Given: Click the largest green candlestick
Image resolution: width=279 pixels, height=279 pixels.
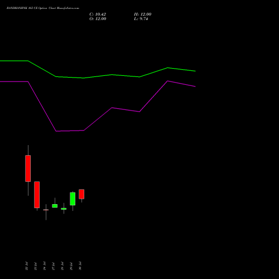Looking at the screenshot, I should pyautogui.click(x=73, y=199).
